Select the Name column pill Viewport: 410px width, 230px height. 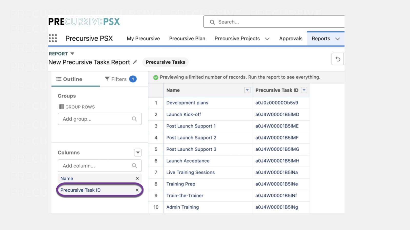pos(100,178)
